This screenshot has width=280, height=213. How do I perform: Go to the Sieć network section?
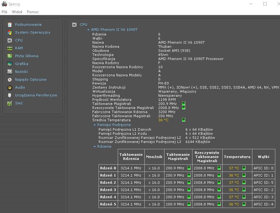[x=19, y=103]
